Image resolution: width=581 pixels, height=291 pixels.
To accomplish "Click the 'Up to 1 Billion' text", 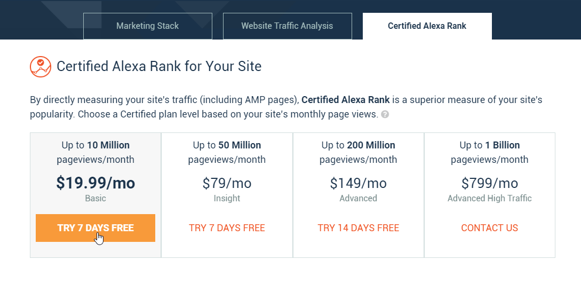I will pyautogui.click(x=489, y=145).
